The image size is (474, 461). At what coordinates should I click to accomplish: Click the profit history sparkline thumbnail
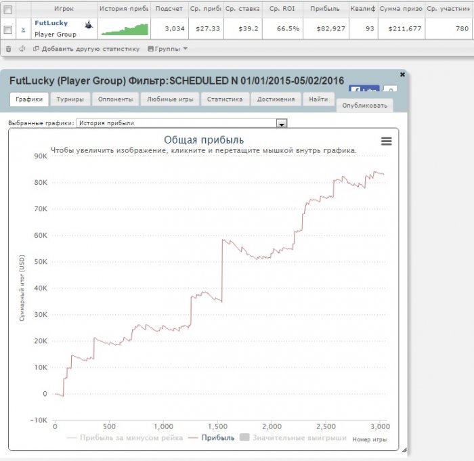coord(125,29)
